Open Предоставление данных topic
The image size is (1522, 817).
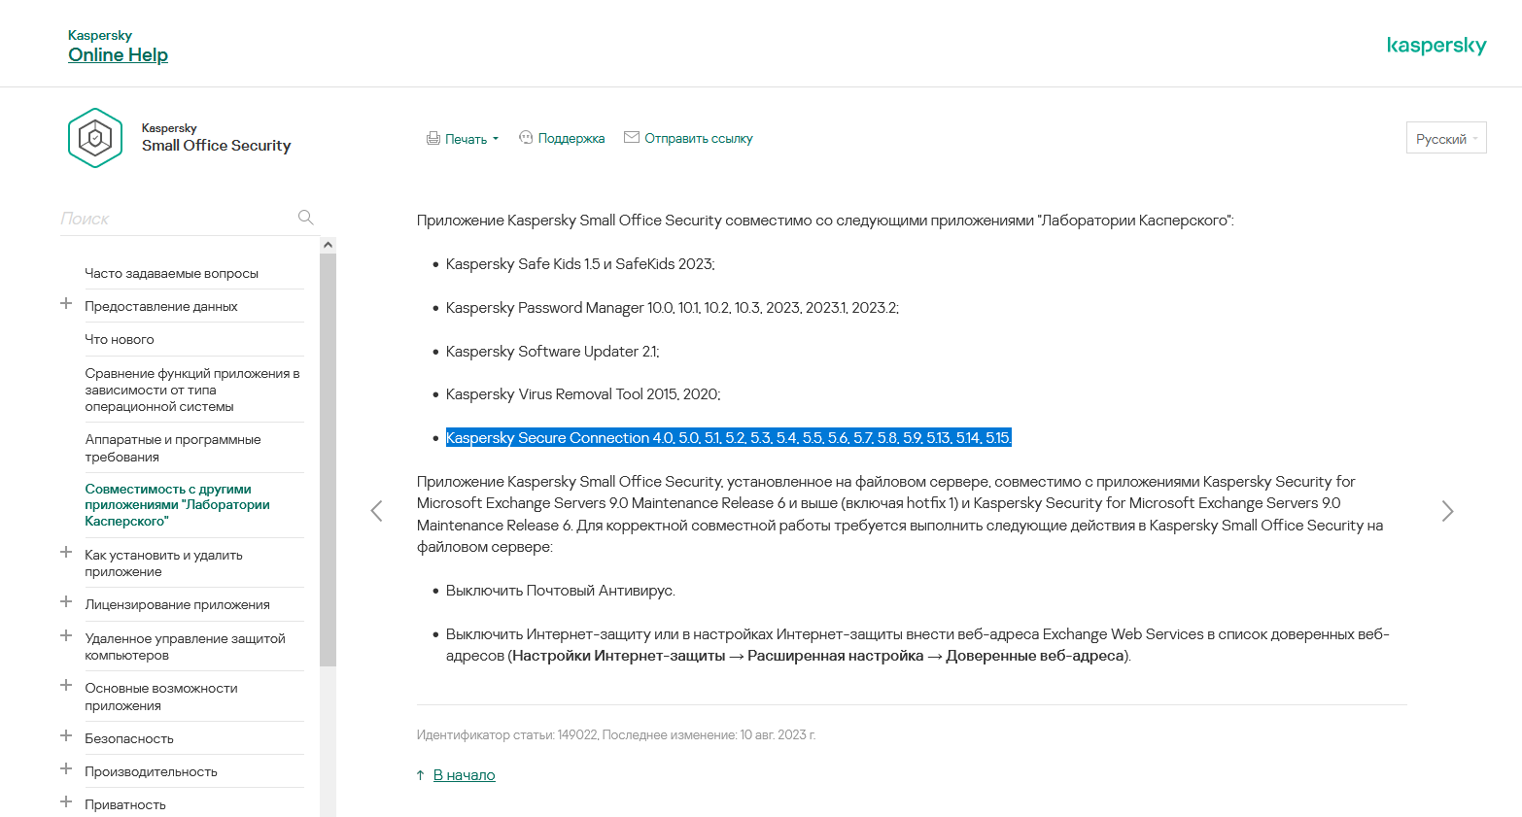(x=161, y=307)
